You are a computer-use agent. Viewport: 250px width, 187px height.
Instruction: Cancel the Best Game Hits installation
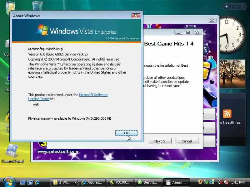tap(187, 141)
